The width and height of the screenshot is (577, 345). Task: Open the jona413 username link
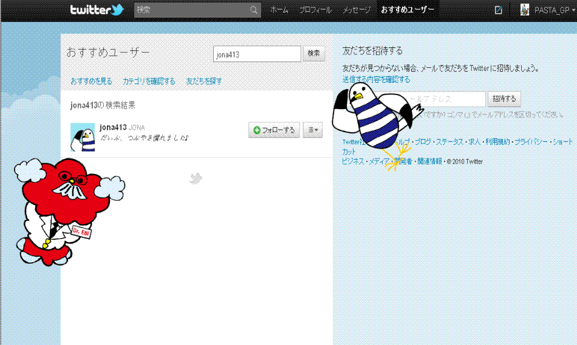click(113, 127)
